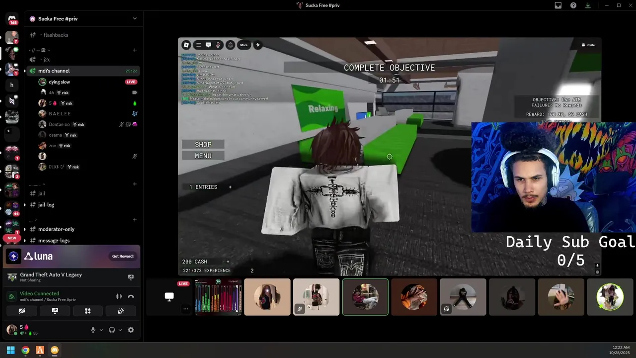Disconnect from voice with phone icon
This screenshot has height=358, width=636.
pos(131,296)
